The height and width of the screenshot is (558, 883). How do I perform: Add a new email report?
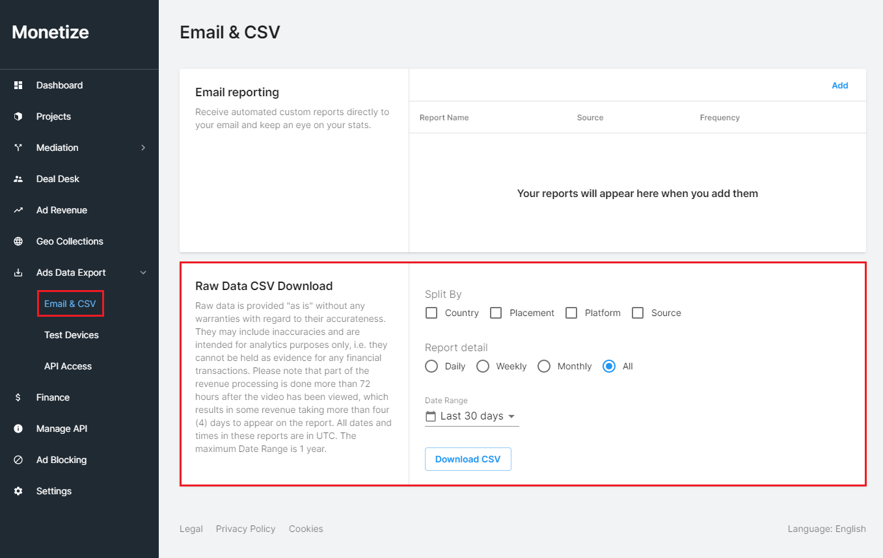pyautogui.click(x=839, y=85)
